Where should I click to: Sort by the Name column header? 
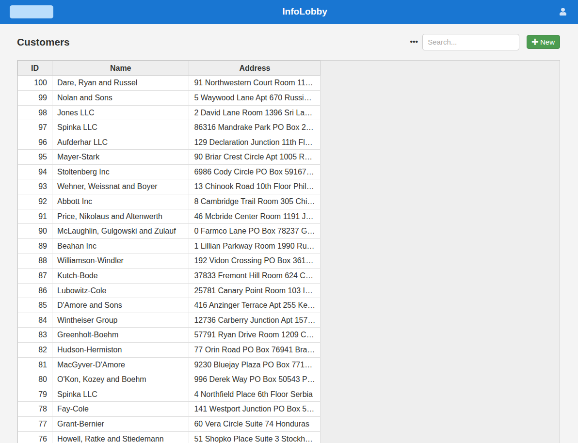[x=120, y=68]
